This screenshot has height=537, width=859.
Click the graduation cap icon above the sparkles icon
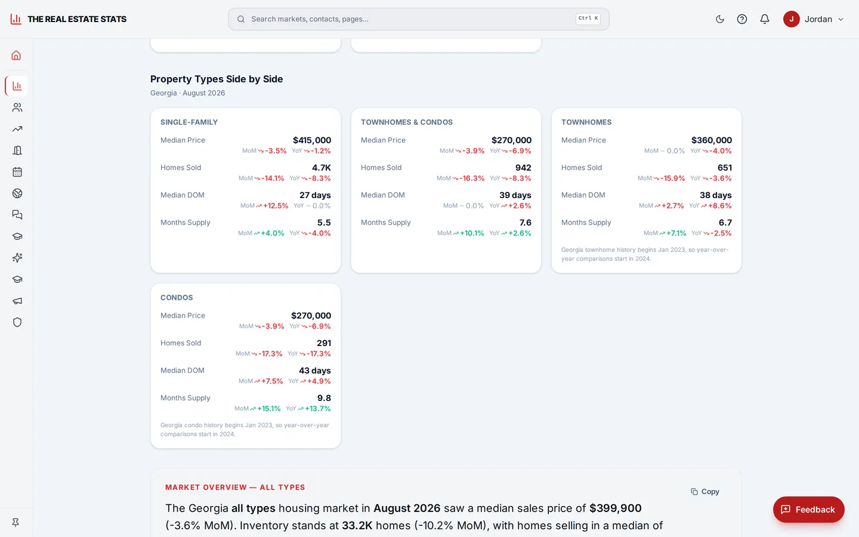[17, 236]
